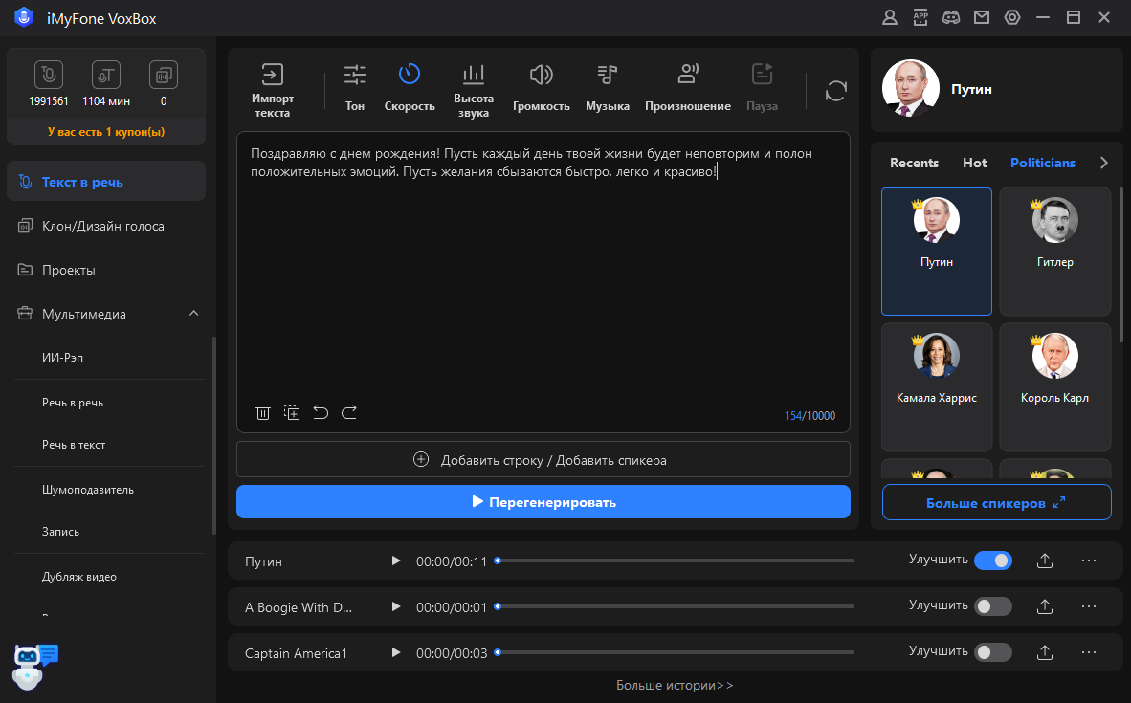This screenshot has height=703, width=1131.
Task: Export the A Boogie With D... audio
Action: [1045, 606]
